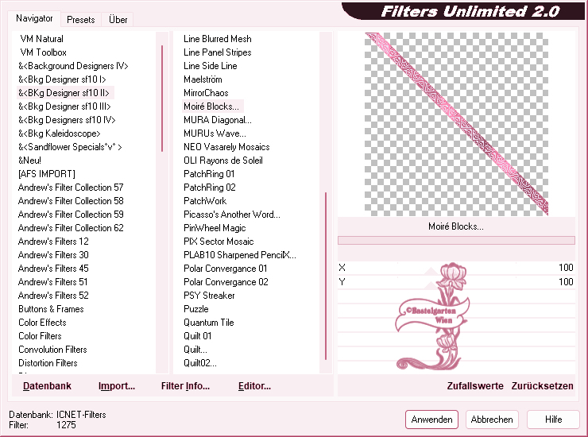Choose the Polar Convergence 01 filter
588x437 pixels.
pos(226,269)
